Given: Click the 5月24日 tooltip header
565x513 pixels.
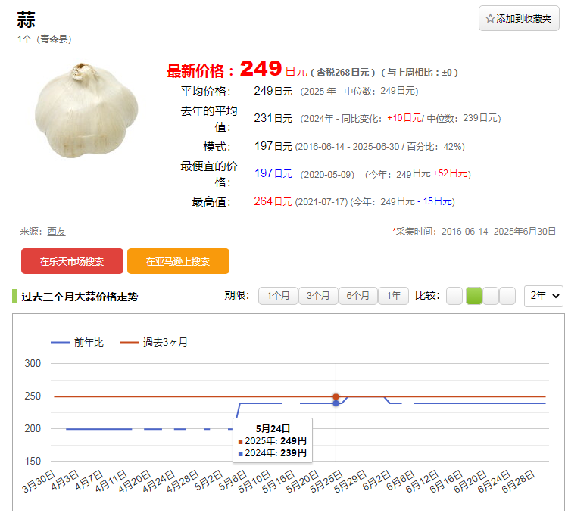Looking at the screenshot, I should pos(273,429).
